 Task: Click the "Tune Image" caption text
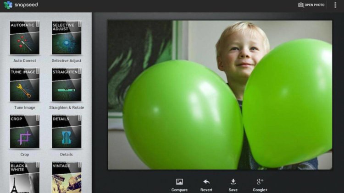[25, 107]
